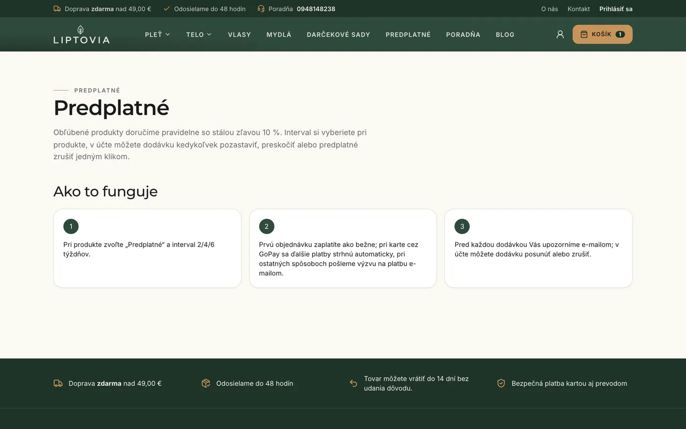Click the step 3 number badge
Image resolution: width=686 pixels, height=429 pixels.
tap(462, 227)
